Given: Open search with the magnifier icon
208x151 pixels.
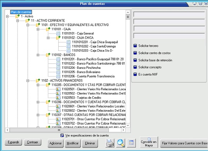Looking at the screenshot, I should tap(121, 143).
